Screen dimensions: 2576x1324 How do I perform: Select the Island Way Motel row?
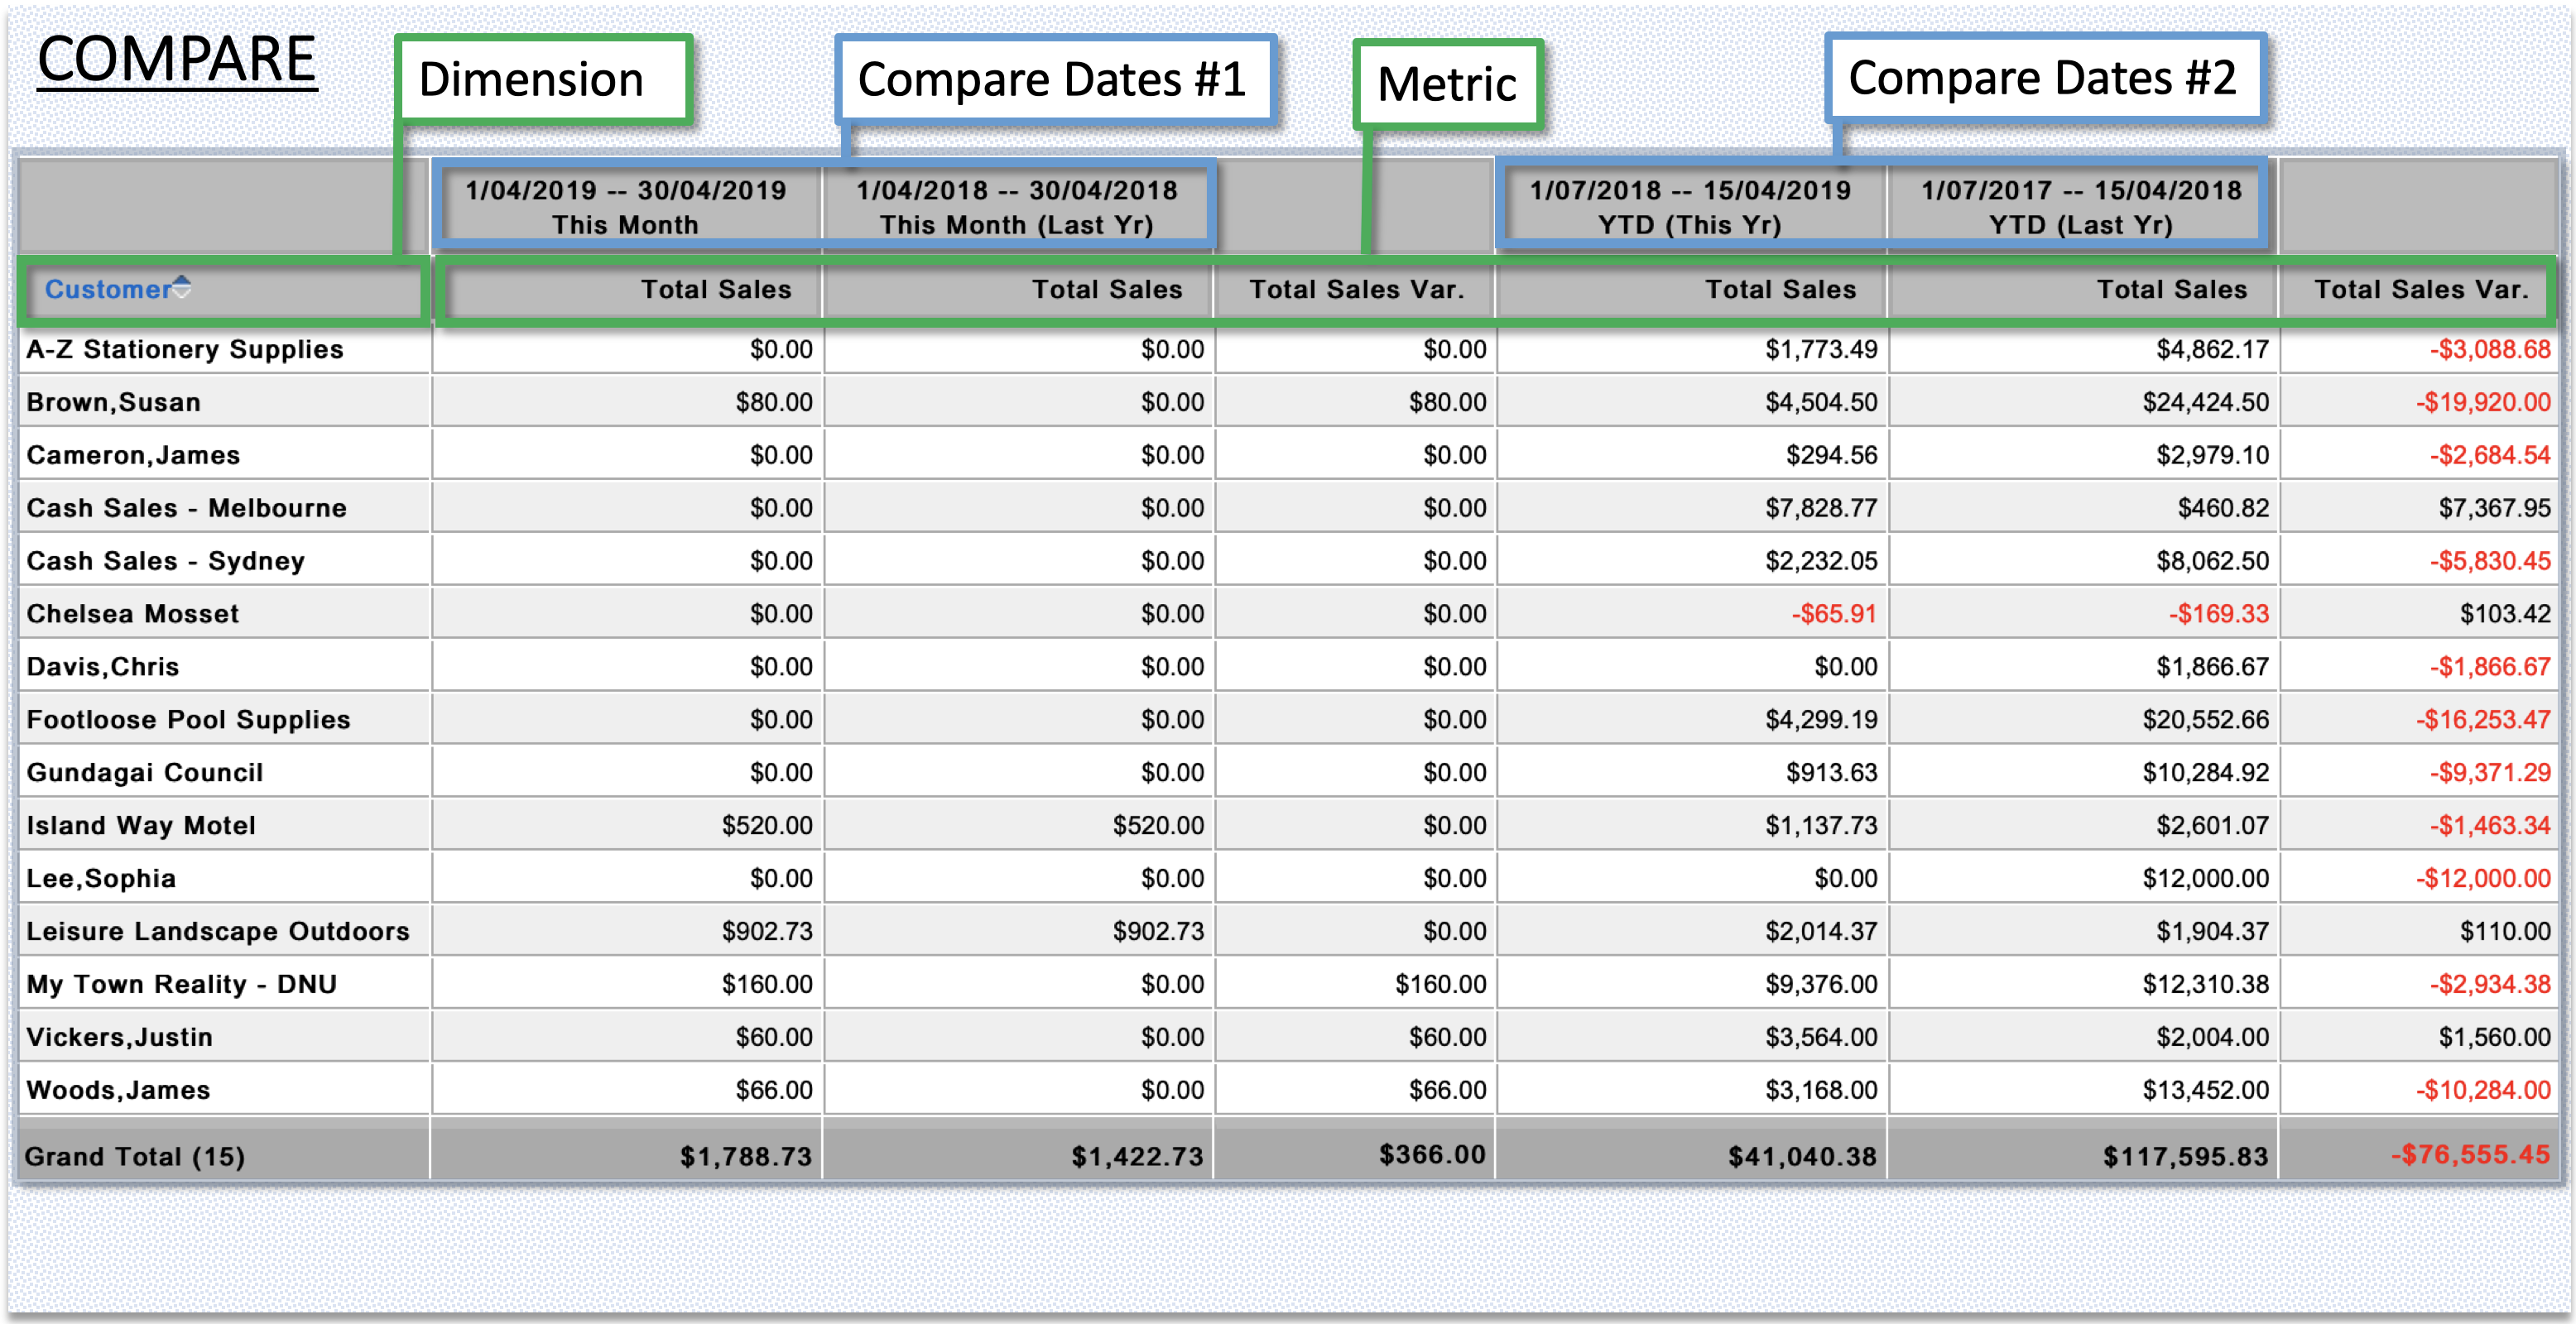(x=1288, y=826)
